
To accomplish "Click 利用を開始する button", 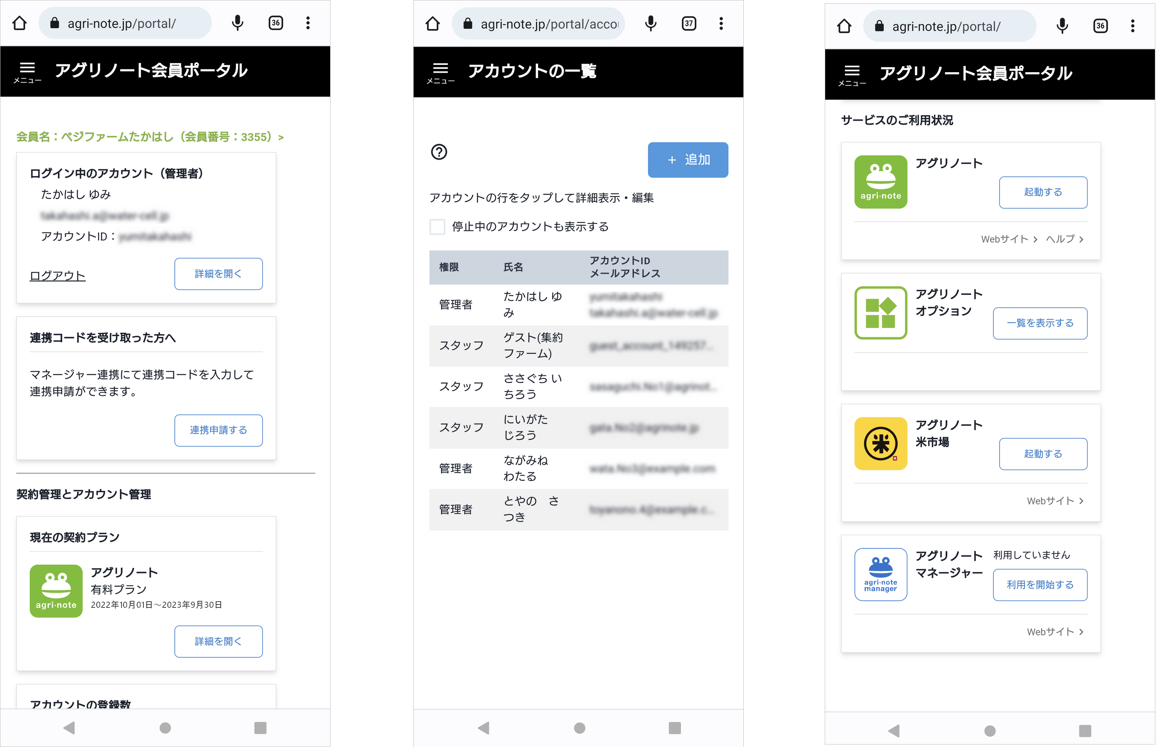I will 1040,585.
